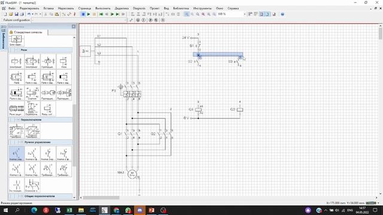Select the first converter symbol under Переключатели
Viewport: 383px width, 215px height.
[17, 131]
